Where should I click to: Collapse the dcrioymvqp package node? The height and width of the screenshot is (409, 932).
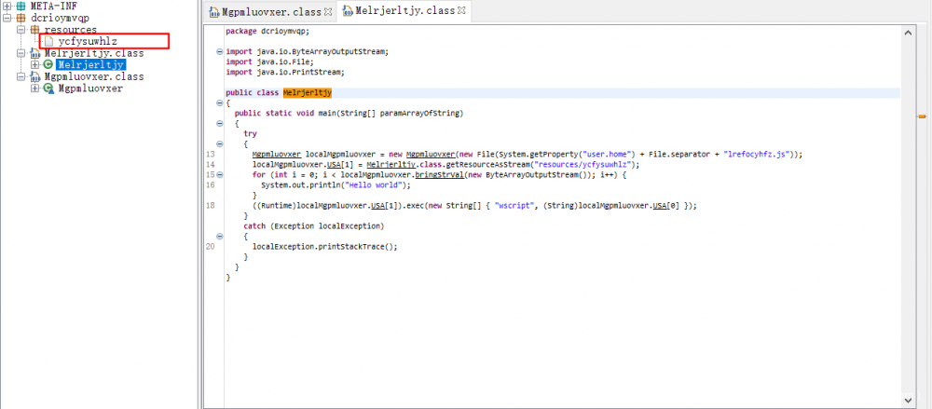pyautogui.click(x=7, y=18)
